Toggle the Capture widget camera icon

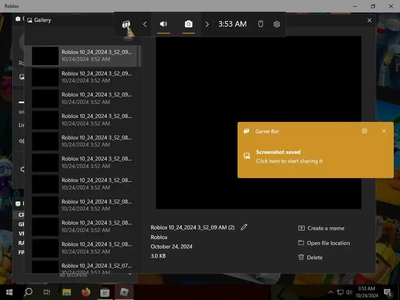pos(189,24)
